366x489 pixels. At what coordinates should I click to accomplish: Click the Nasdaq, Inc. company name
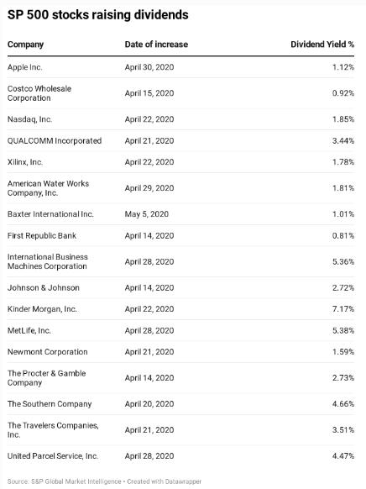(29, 119)
